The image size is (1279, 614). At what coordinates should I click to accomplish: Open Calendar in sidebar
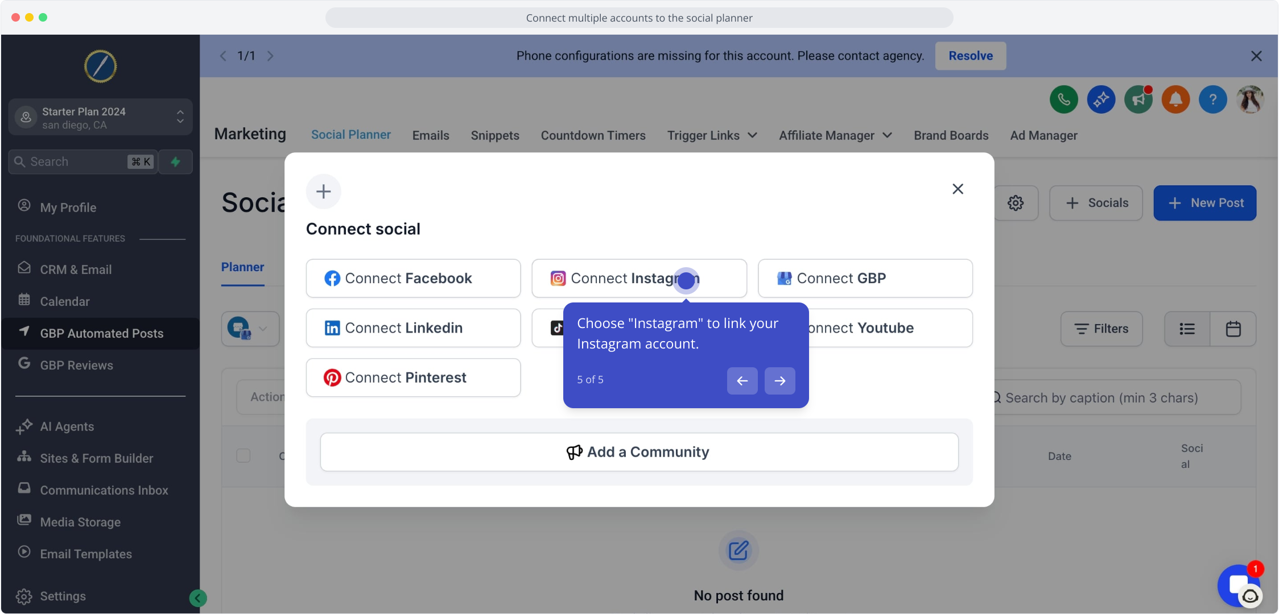coord(101,301)
